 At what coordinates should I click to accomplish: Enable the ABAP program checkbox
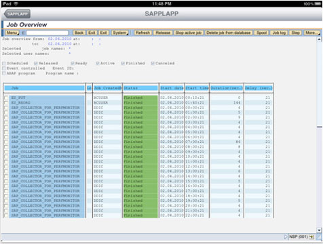click(x=4, y=73)
